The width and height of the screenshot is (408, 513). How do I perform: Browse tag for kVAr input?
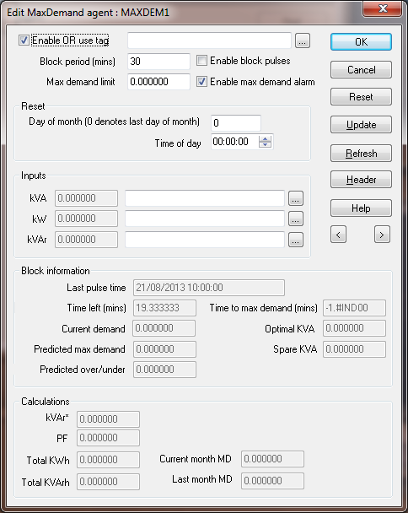click(296, 240)
